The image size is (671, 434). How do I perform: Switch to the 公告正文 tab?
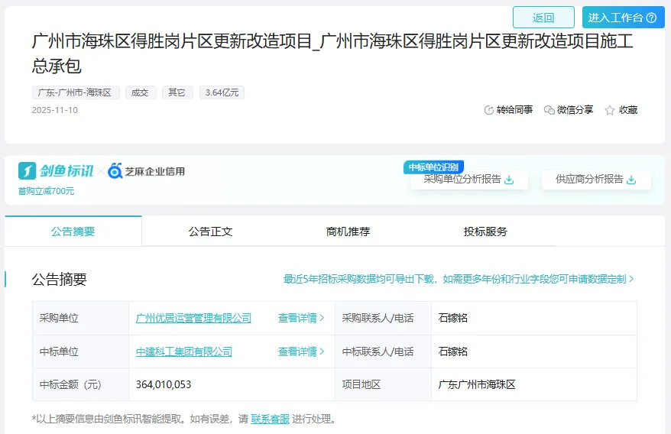(x=210, y=231)
